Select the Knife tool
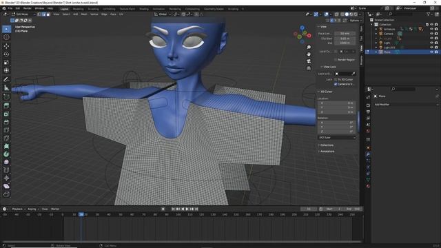Screen dimensions: 441x248 pos(6,138)
